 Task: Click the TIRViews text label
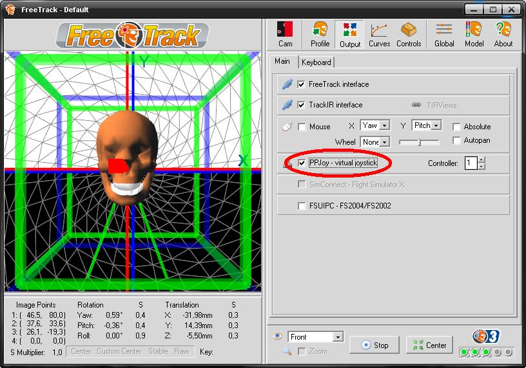tap(442, 106)
